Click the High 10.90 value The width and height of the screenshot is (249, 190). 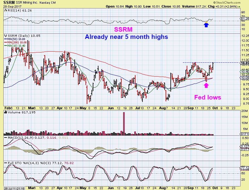point(133,7)
